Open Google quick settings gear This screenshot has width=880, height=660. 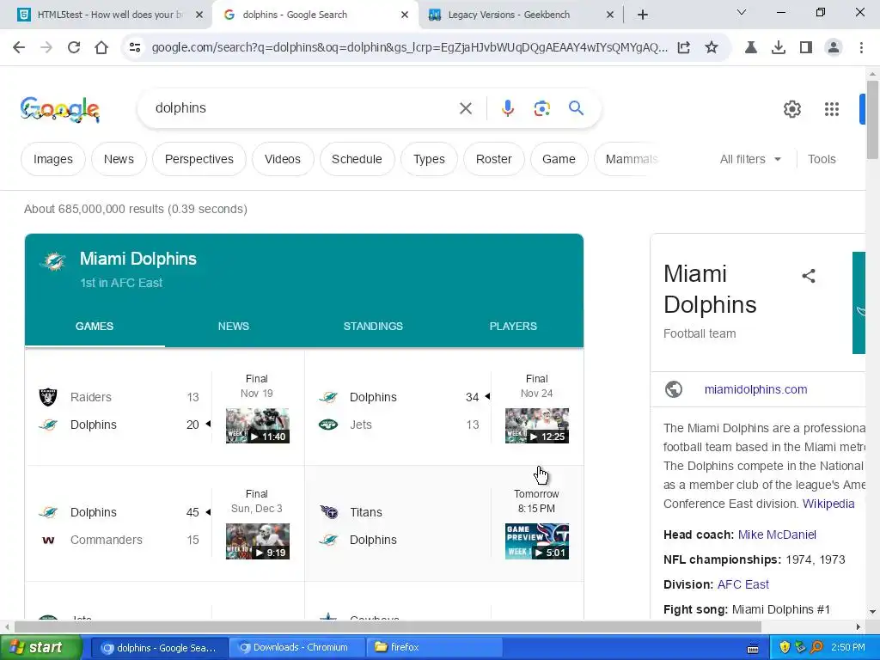tap(791, 109)
